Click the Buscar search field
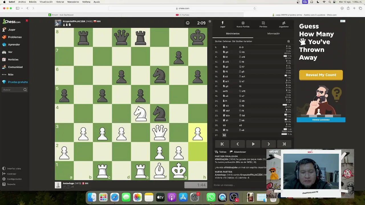Image resolution: width=365 pixels, height=205 pixels. tap(15, 90)
